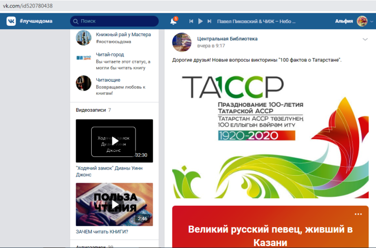Click the VK logo icon

coord(11,21)
